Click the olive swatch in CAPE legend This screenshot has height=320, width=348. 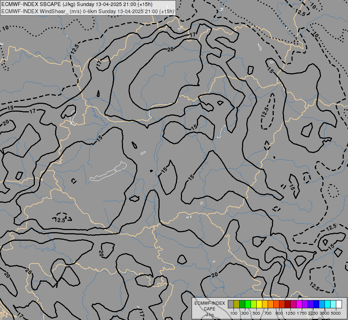point(237,304)
